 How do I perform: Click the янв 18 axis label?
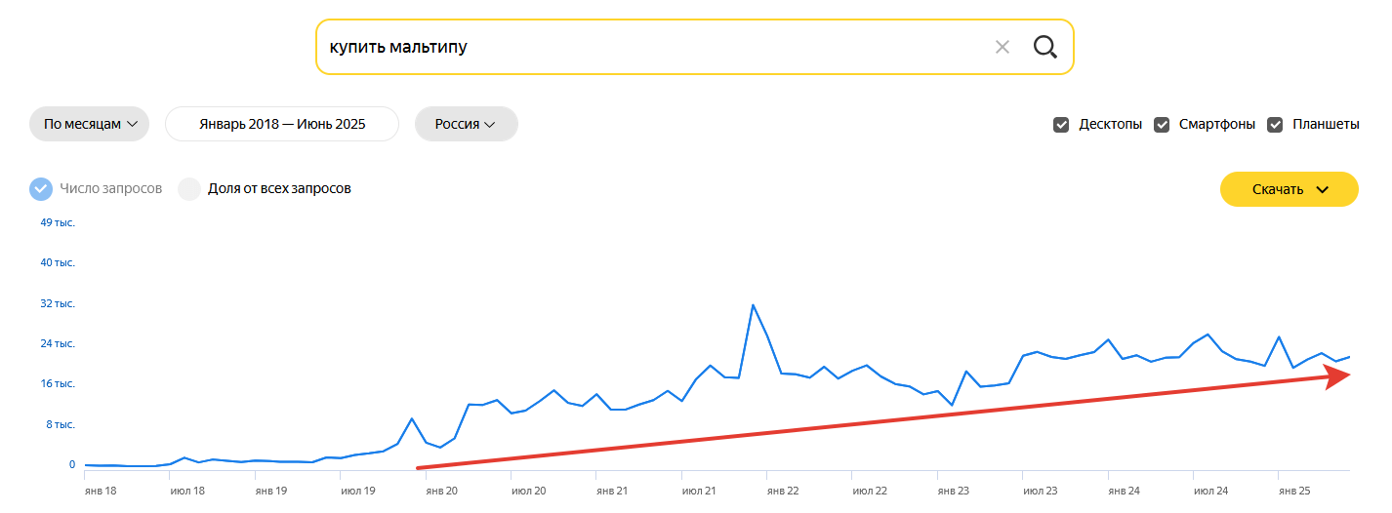(101, 491)
